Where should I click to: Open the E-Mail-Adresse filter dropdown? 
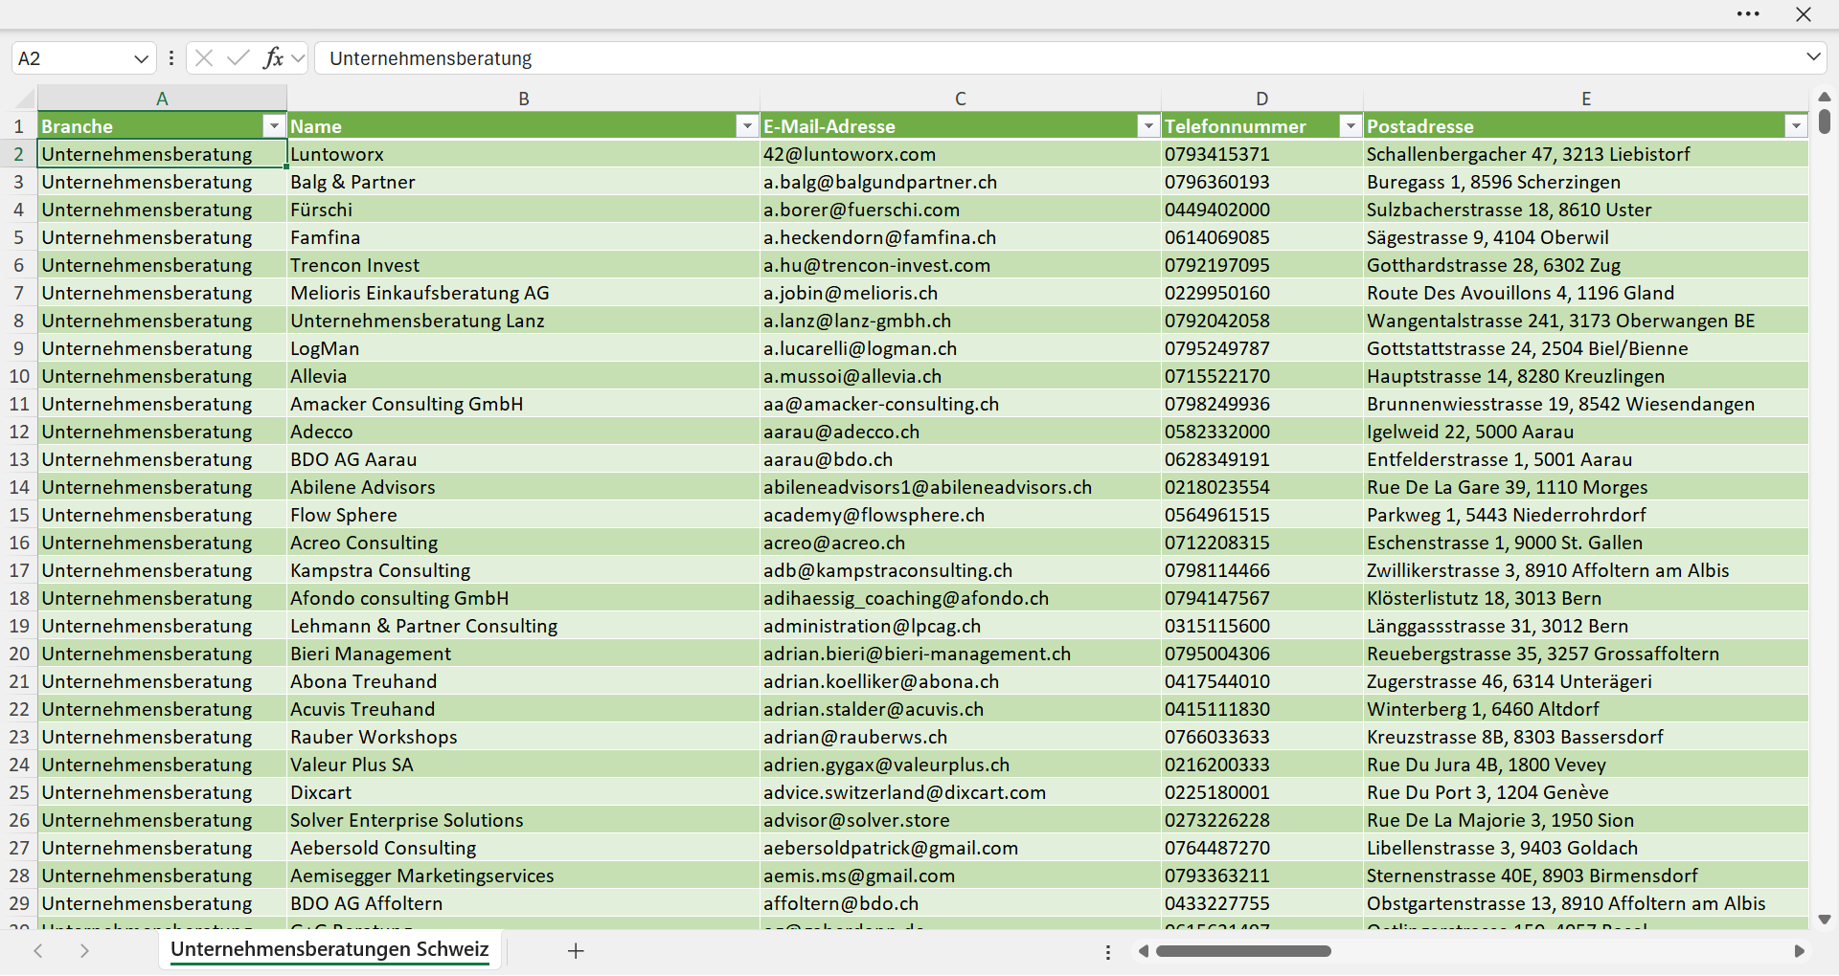[x=1148, y=126]
